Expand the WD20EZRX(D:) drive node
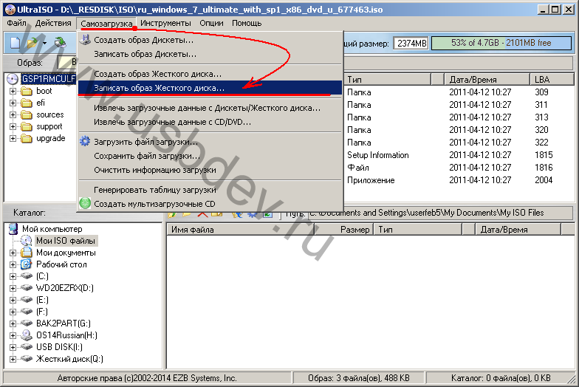 (x=13, y=288)
